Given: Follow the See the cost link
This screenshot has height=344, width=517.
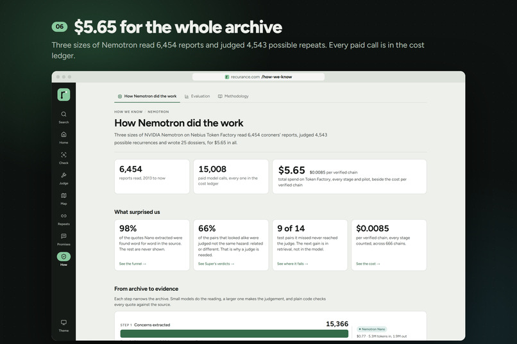Looking at the screenshot, I should 368,264.
